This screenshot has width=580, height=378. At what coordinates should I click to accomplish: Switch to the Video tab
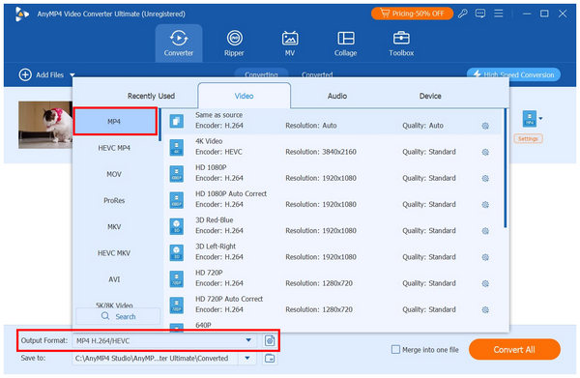coord(245,96)
